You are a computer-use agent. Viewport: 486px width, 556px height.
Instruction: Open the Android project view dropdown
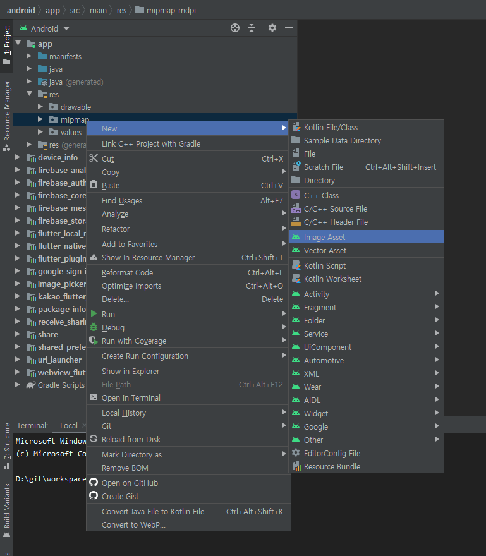point(45,28)
